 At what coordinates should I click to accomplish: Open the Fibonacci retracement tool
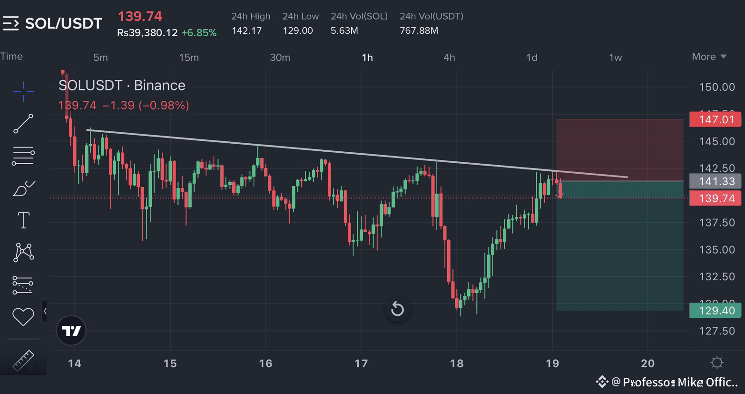point(23,156)
